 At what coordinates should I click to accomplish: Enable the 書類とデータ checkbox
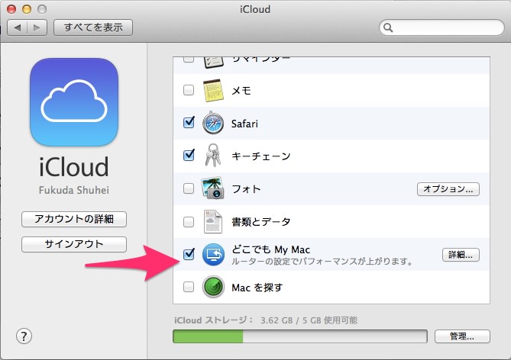(189, 222)
